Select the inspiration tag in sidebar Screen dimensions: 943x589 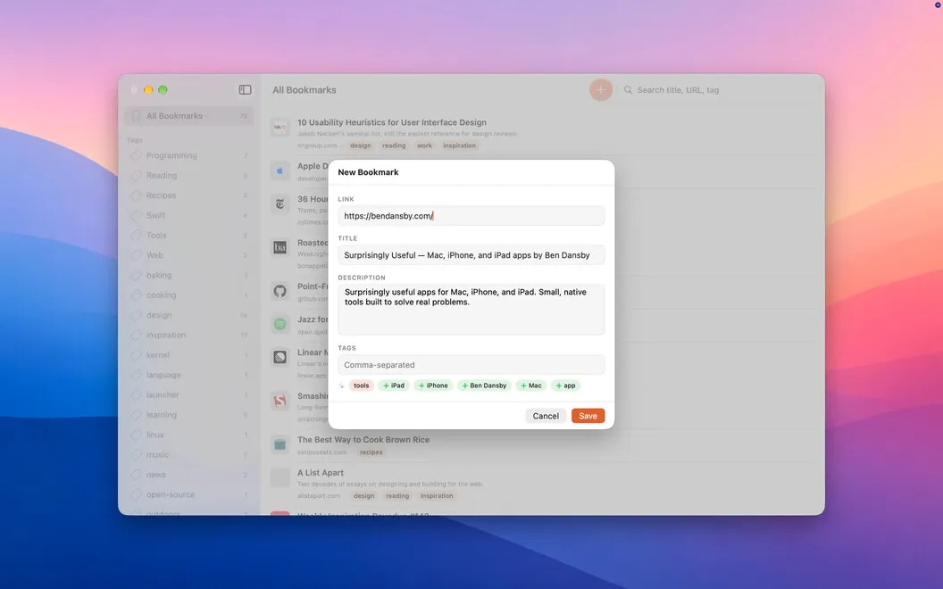[x=188, y=335]
